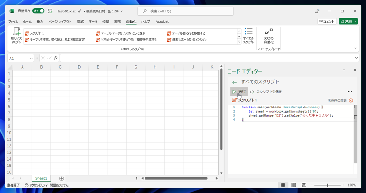
Task: Open the データ tab
Action: click(93, 21)
